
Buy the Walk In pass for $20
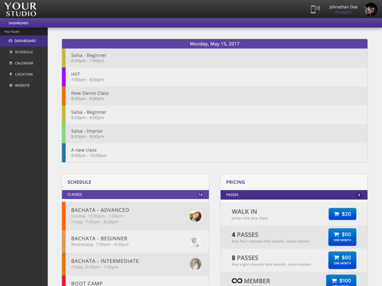click(x=343, y=214)
